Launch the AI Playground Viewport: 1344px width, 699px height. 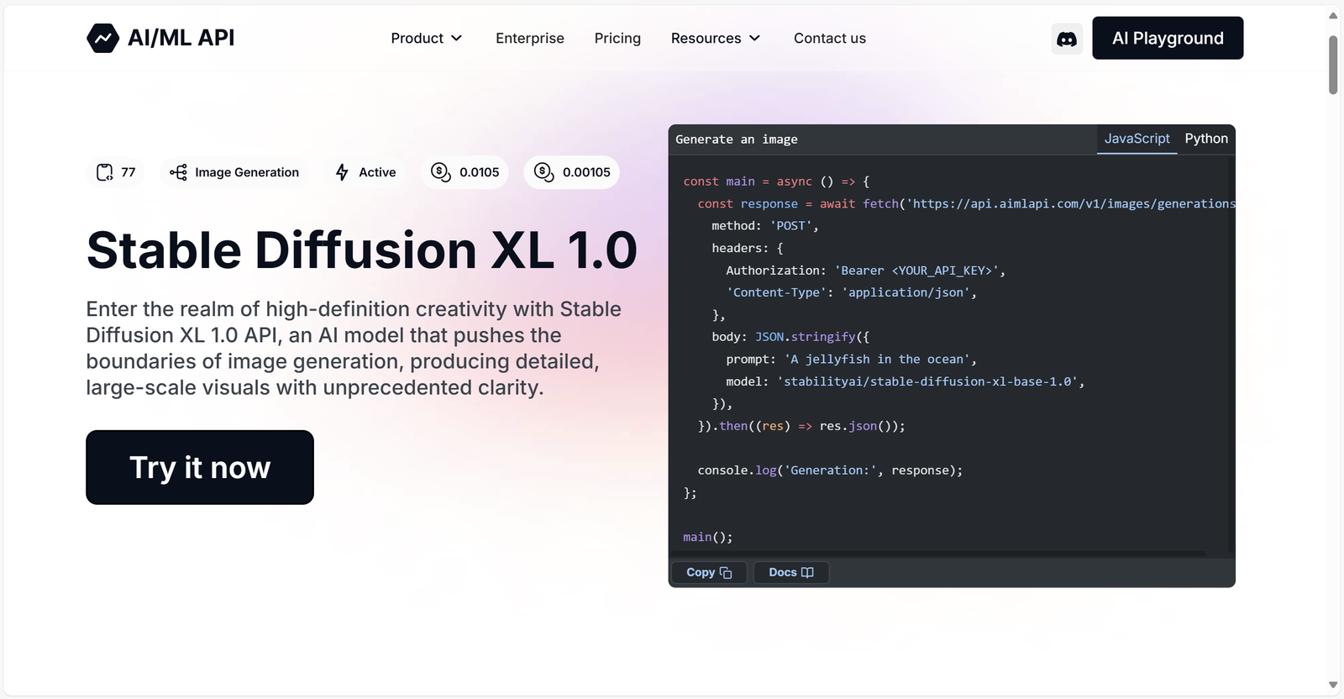(x=1168, y=39)
